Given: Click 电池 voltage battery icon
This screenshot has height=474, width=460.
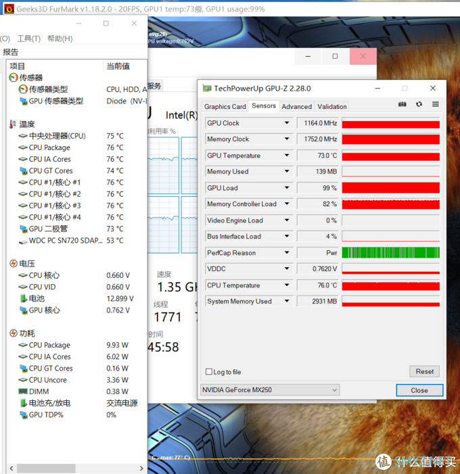Looking at the screenshot, I should point(23,299).
